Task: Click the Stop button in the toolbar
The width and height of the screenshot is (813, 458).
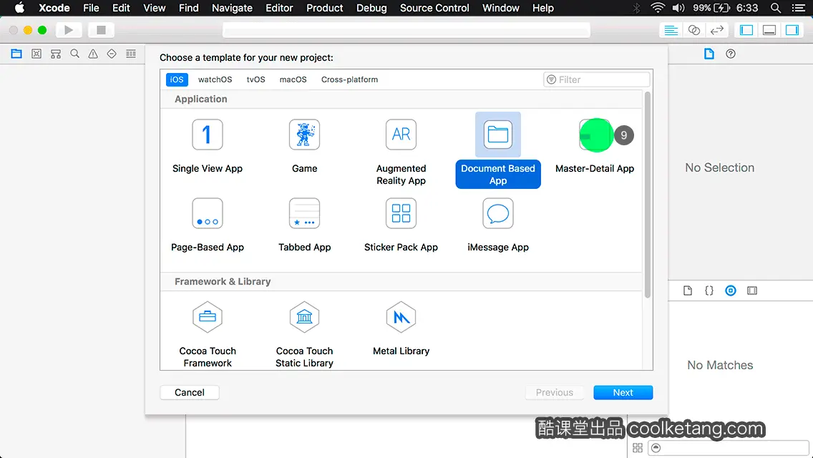Action: [101, 30]
